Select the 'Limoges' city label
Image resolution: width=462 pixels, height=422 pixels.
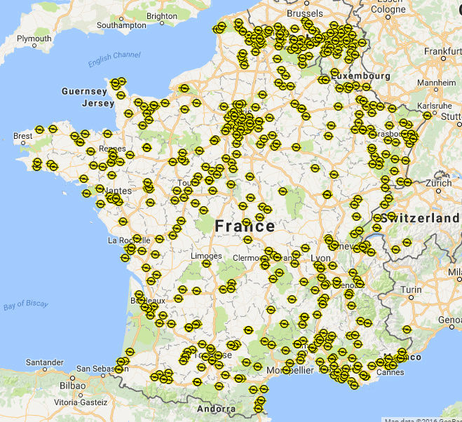click(x=206, y=256)
